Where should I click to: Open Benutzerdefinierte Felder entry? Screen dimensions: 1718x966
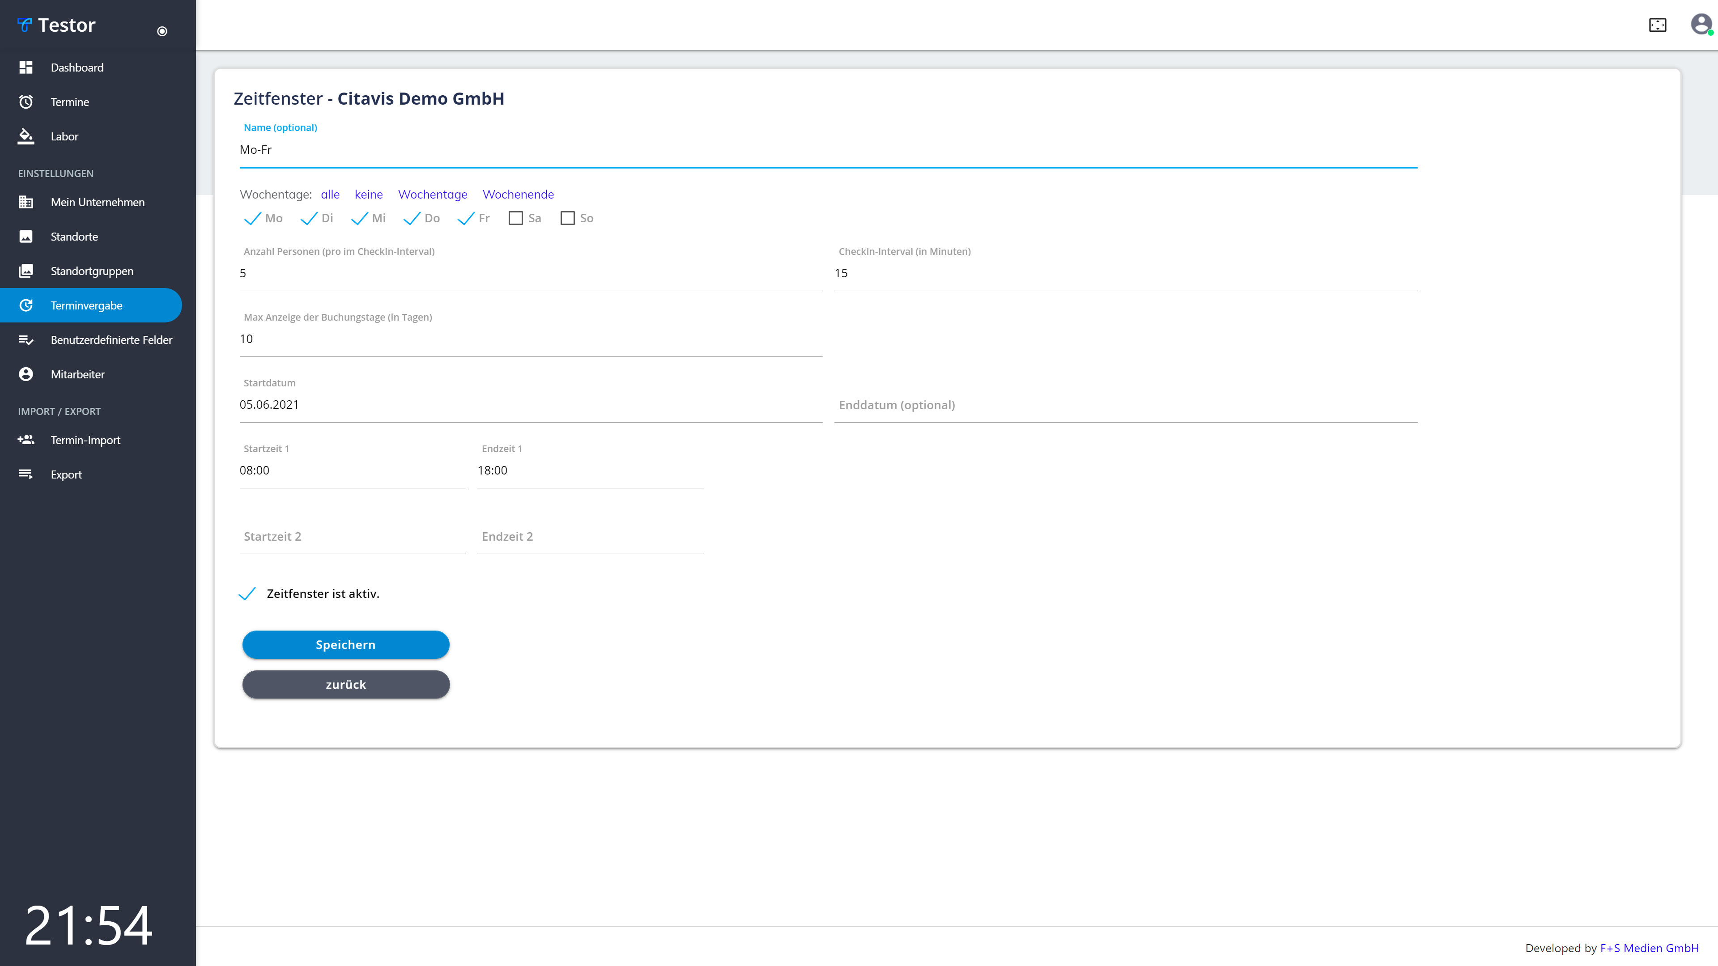pyautogui.click(x=91, y=340)
